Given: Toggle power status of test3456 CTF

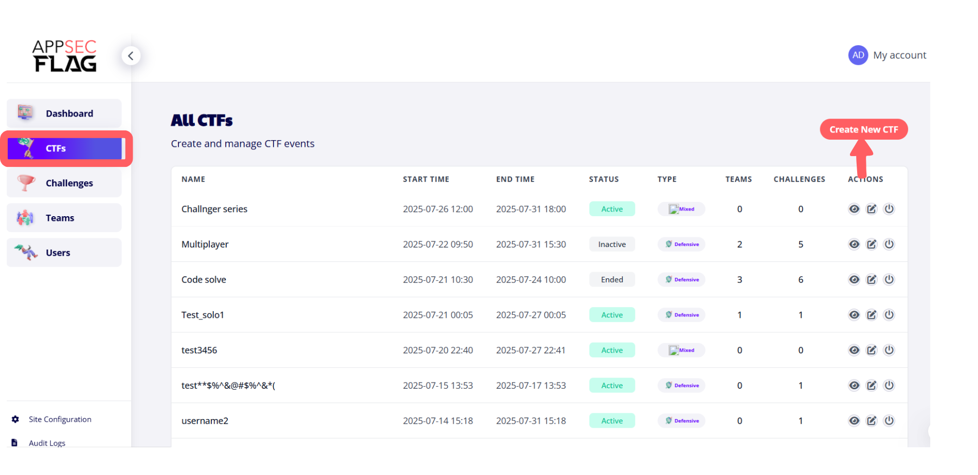Looking at the screenshot, I should click(x=889, y=350).
